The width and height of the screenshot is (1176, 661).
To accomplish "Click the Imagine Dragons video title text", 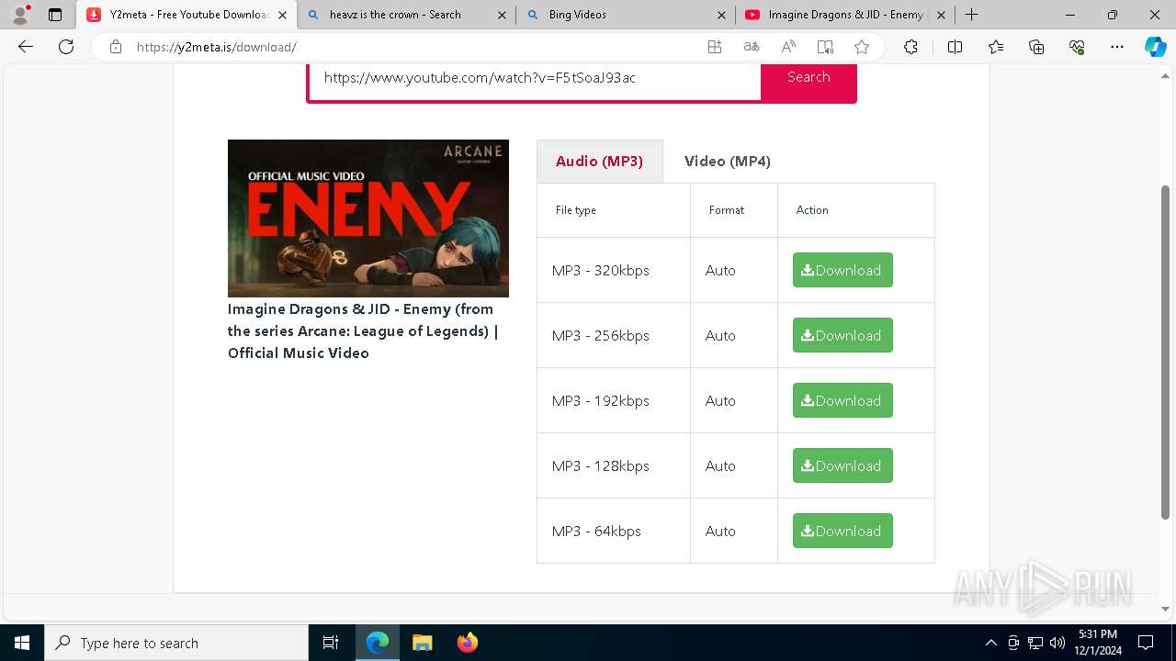I will tap(364, 331).
